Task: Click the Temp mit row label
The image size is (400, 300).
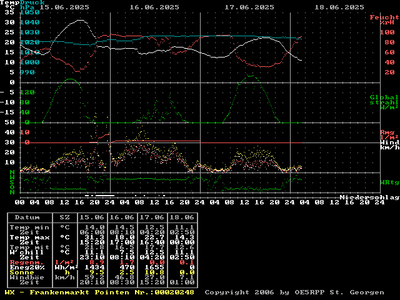Action: point(29,247)
